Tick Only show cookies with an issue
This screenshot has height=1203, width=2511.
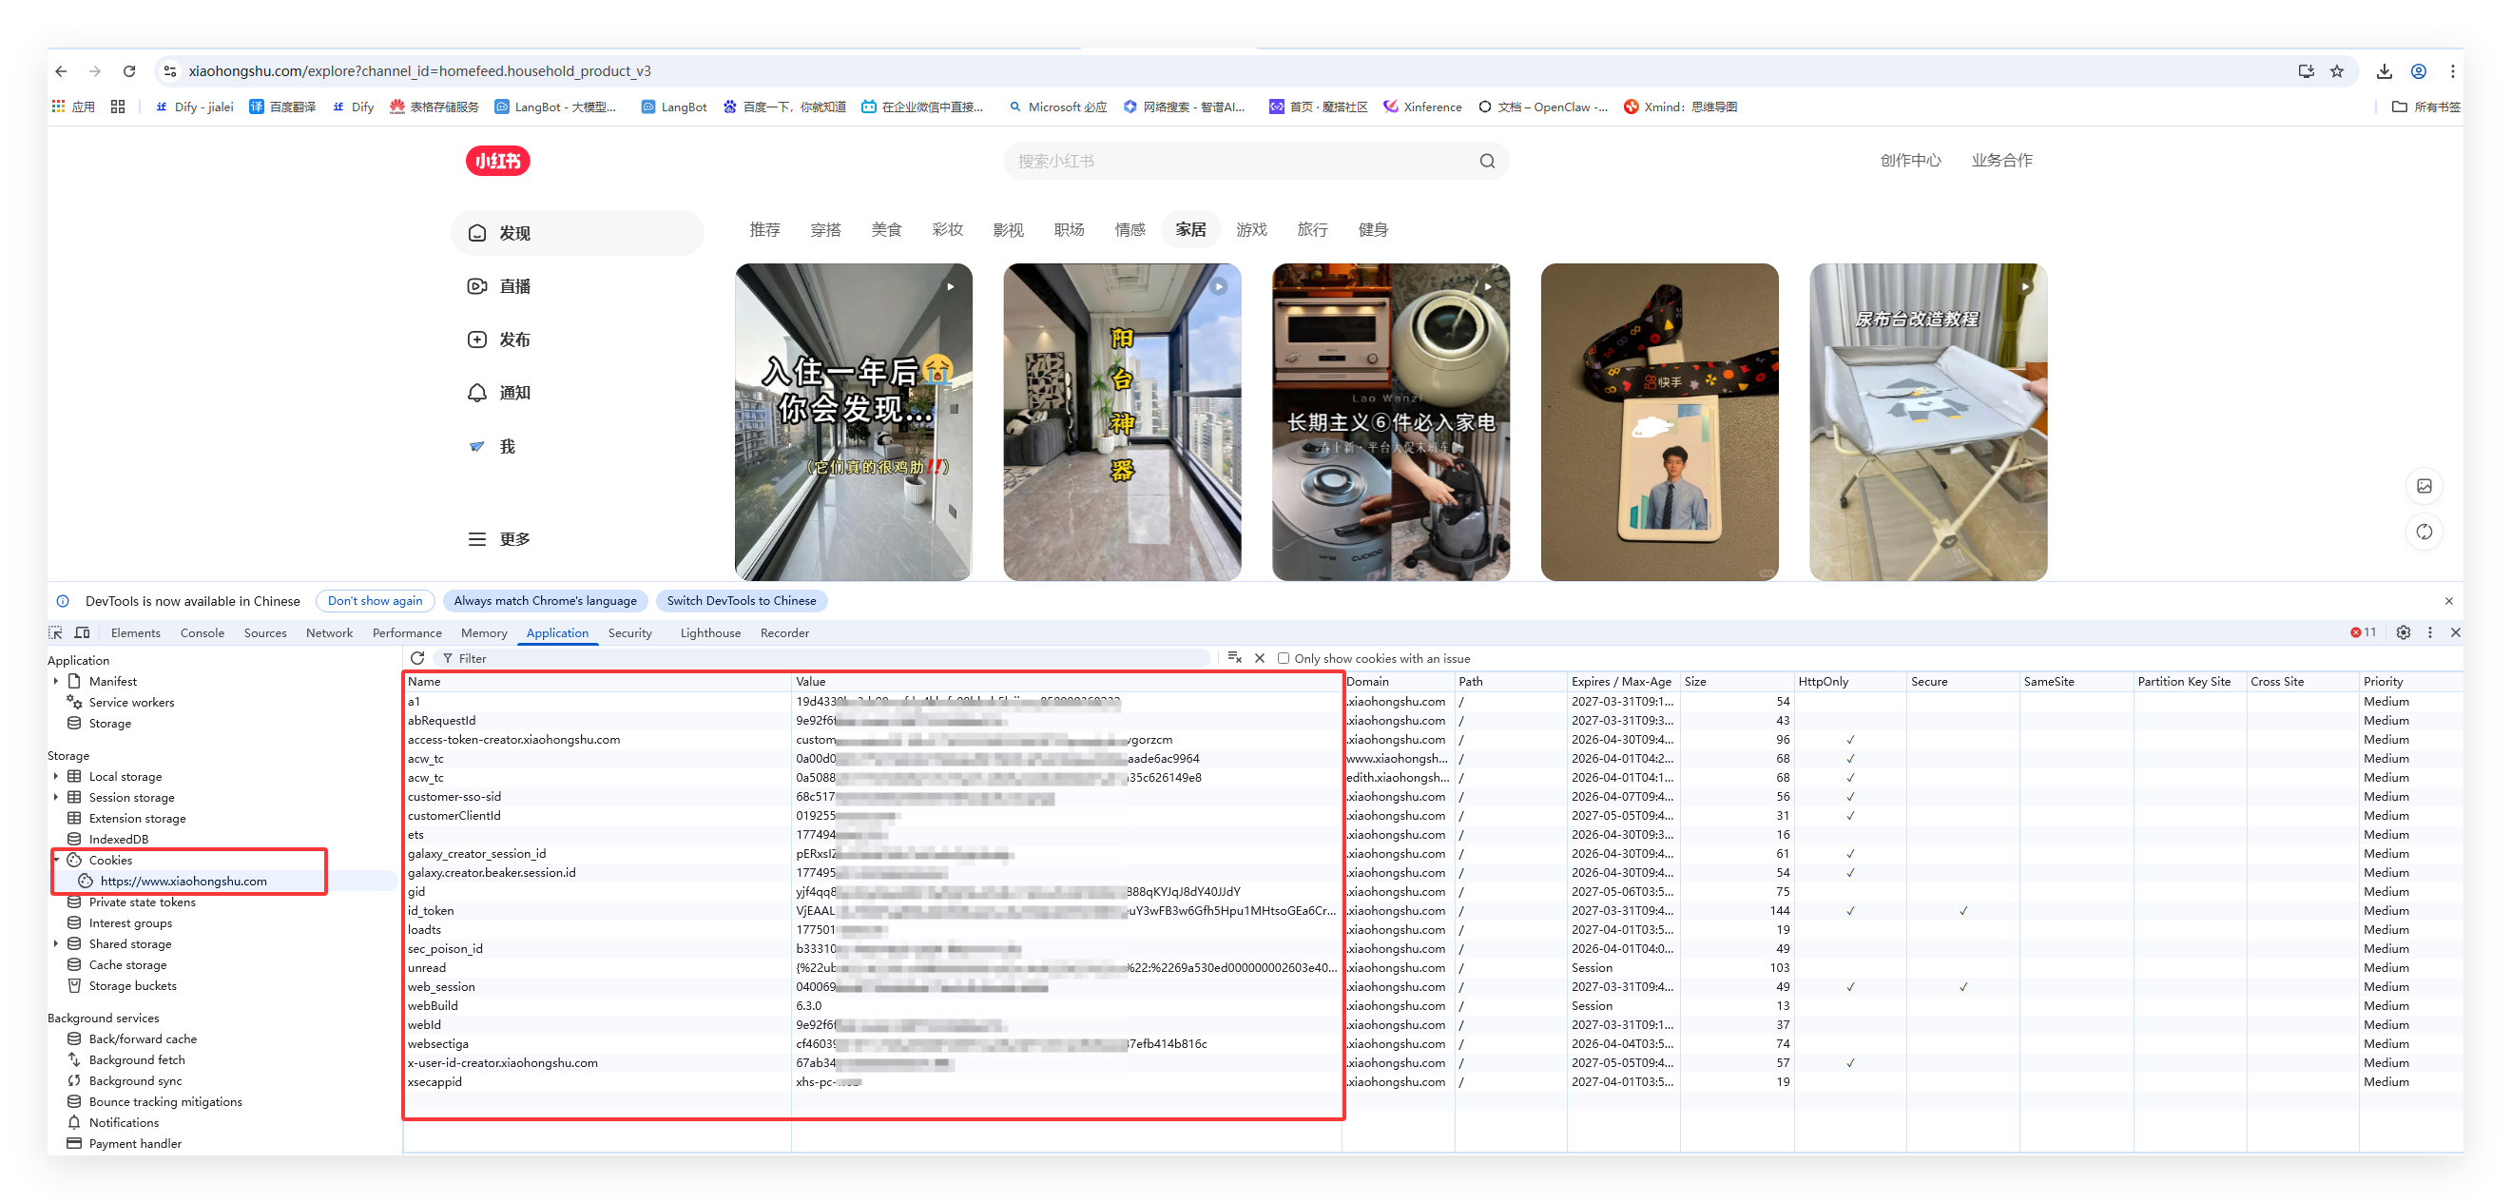(x=1284, y=658)
